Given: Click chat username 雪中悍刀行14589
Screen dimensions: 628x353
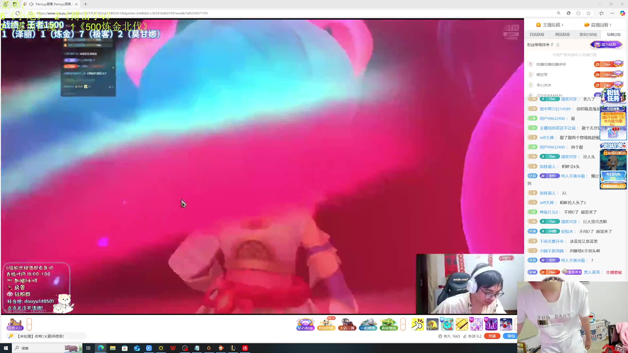Looking at the screenshot, I should (555, 109).
